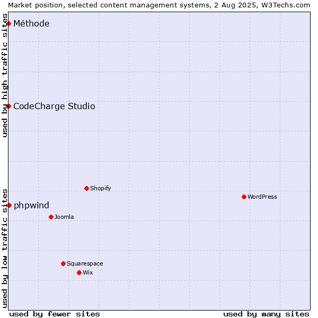
Task: Click the 'used by many sites' axis label
Action: (266, 314)
